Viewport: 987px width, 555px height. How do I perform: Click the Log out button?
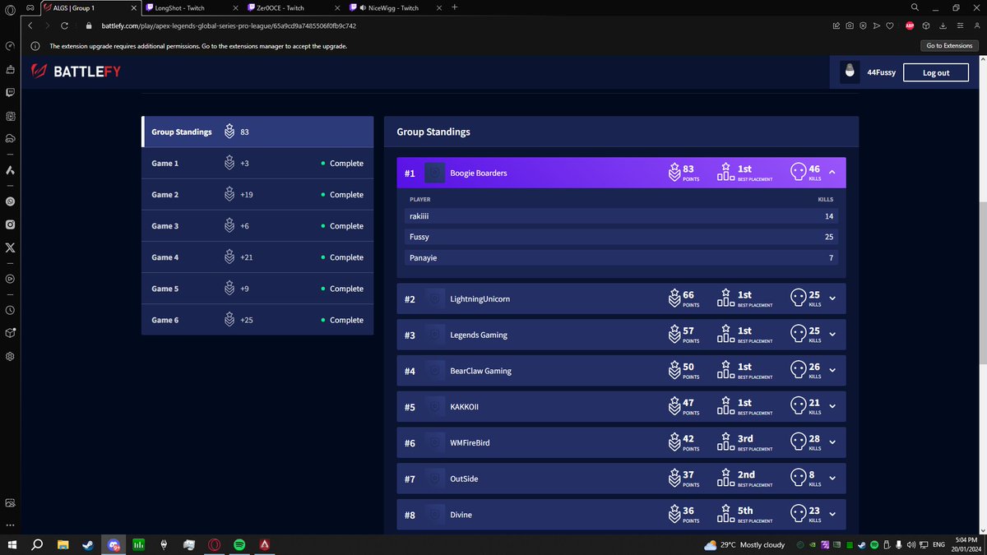coord(936,72)
